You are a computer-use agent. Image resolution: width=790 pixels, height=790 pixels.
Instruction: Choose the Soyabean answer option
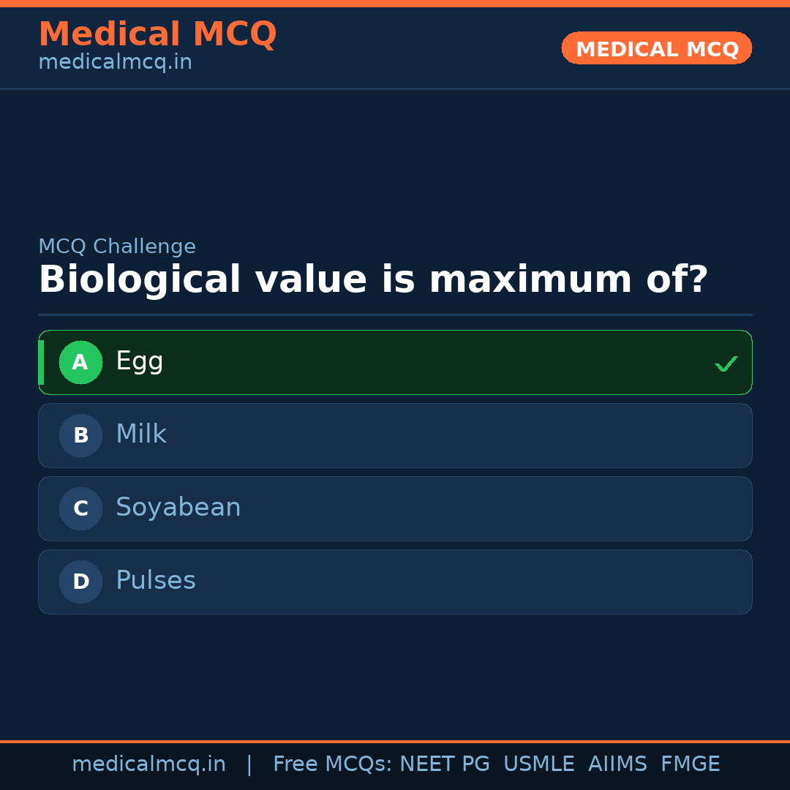pos(395,508)
